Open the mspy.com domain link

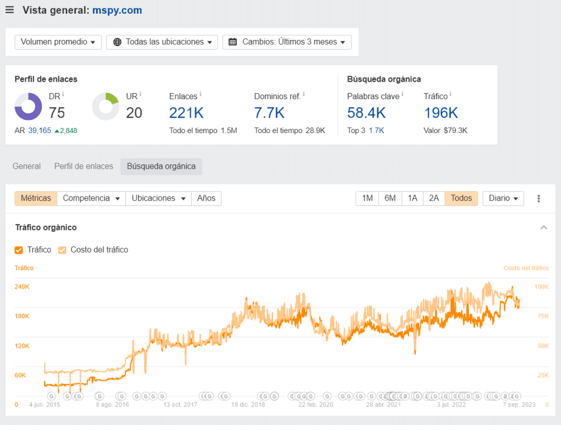(117, 10)
